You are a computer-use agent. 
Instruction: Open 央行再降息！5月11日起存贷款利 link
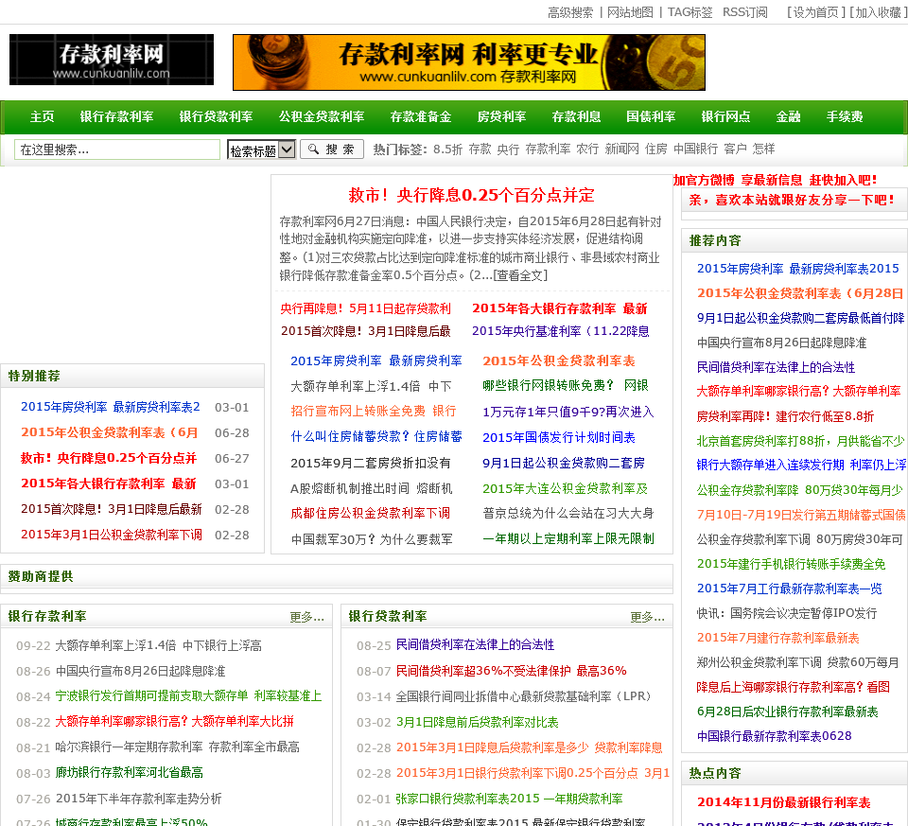click(x=365, y=308)
